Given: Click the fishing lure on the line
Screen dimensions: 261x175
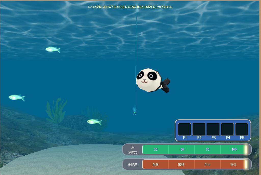Looking at the screenshot, I should tap(135, 111).
